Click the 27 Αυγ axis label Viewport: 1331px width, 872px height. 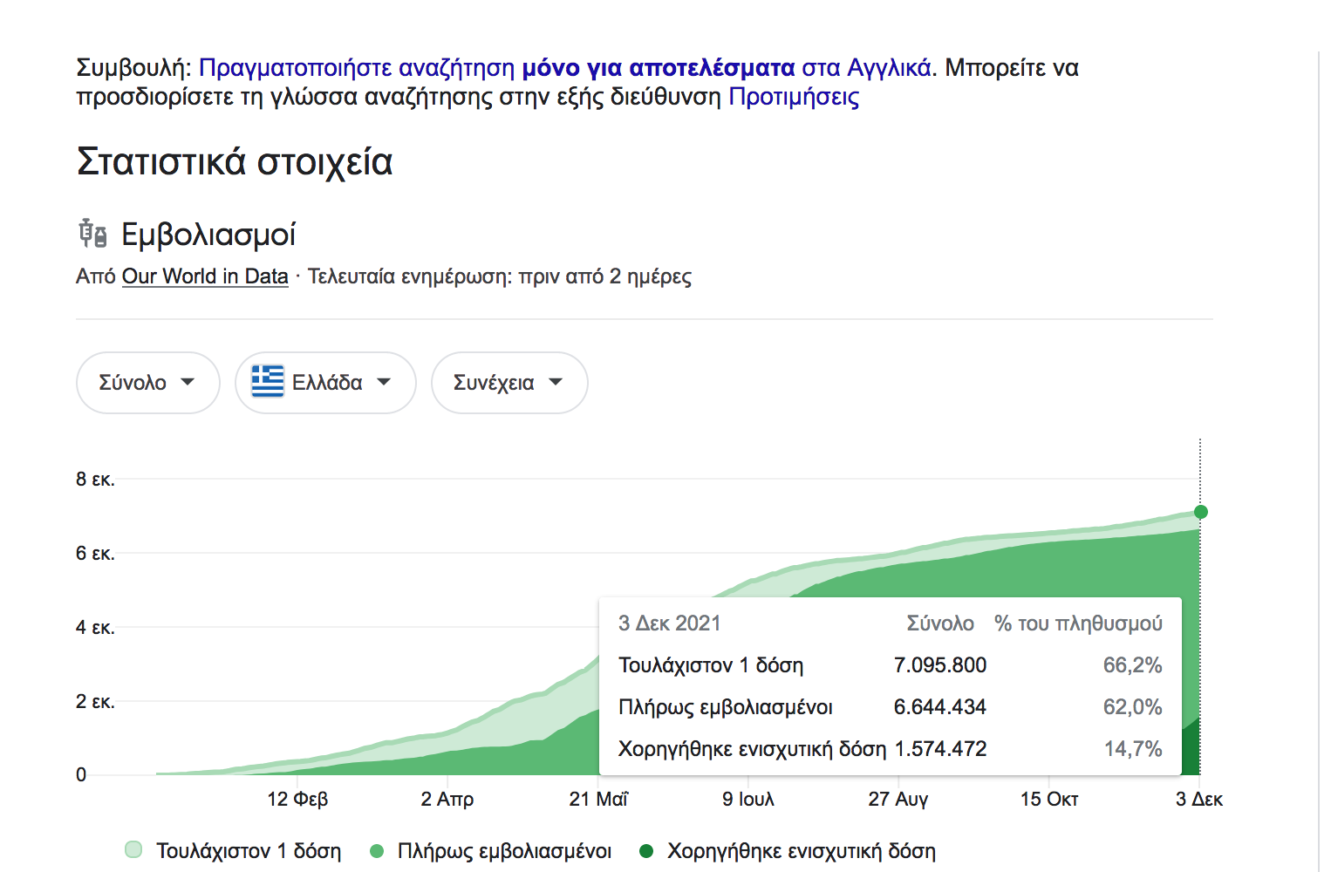pos(898,799)
